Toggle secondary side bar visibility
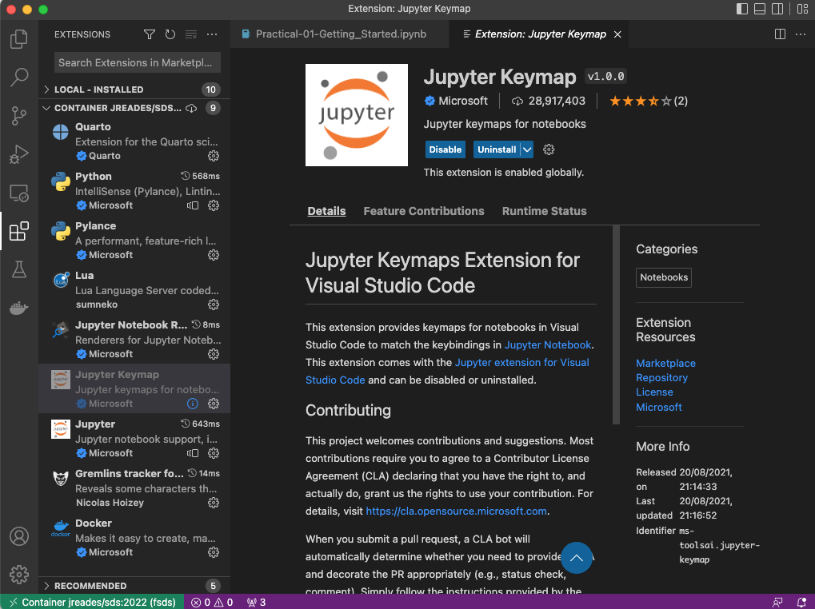Screen dimensions: 815x609 pos(777,9)
